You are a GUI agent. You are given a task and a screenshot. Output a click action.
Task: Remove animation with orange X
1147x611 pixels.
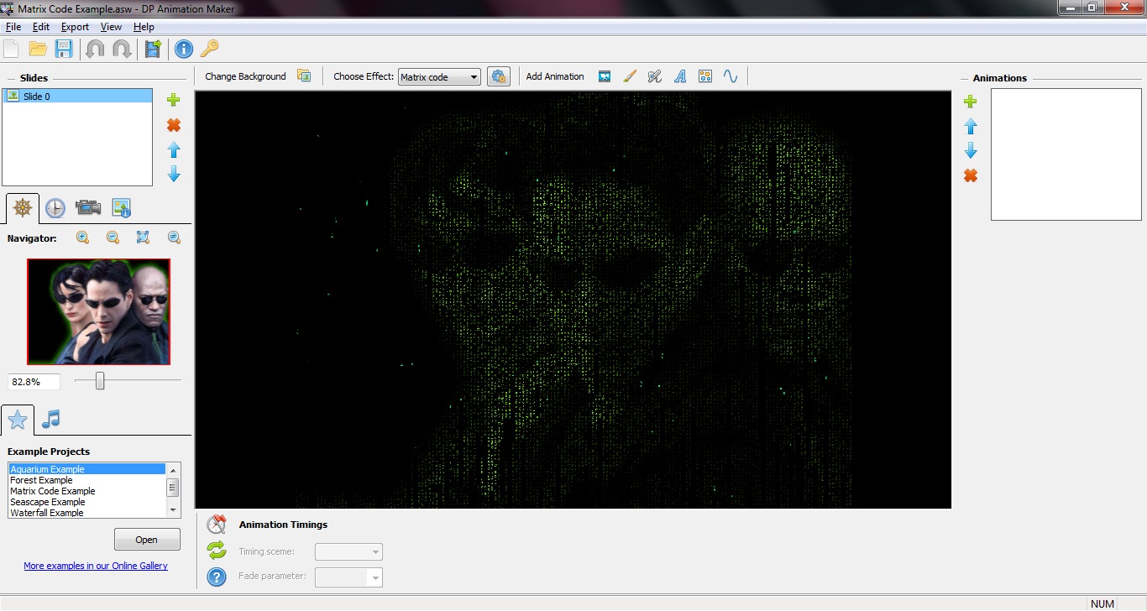coord(971,175)
